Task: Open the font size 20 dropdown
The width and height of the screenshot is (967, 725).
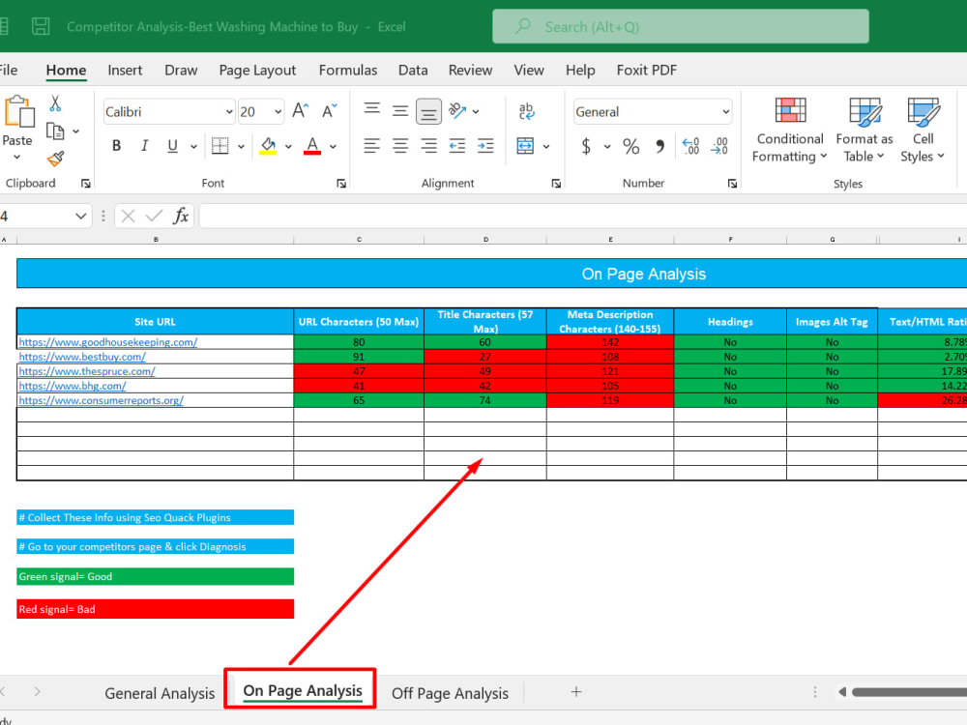Action: [x=278, y=111]
